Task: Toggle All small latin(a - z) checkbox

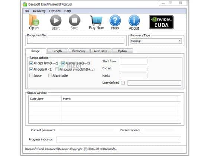Action: pyautogui.click(x=63, y=63)
